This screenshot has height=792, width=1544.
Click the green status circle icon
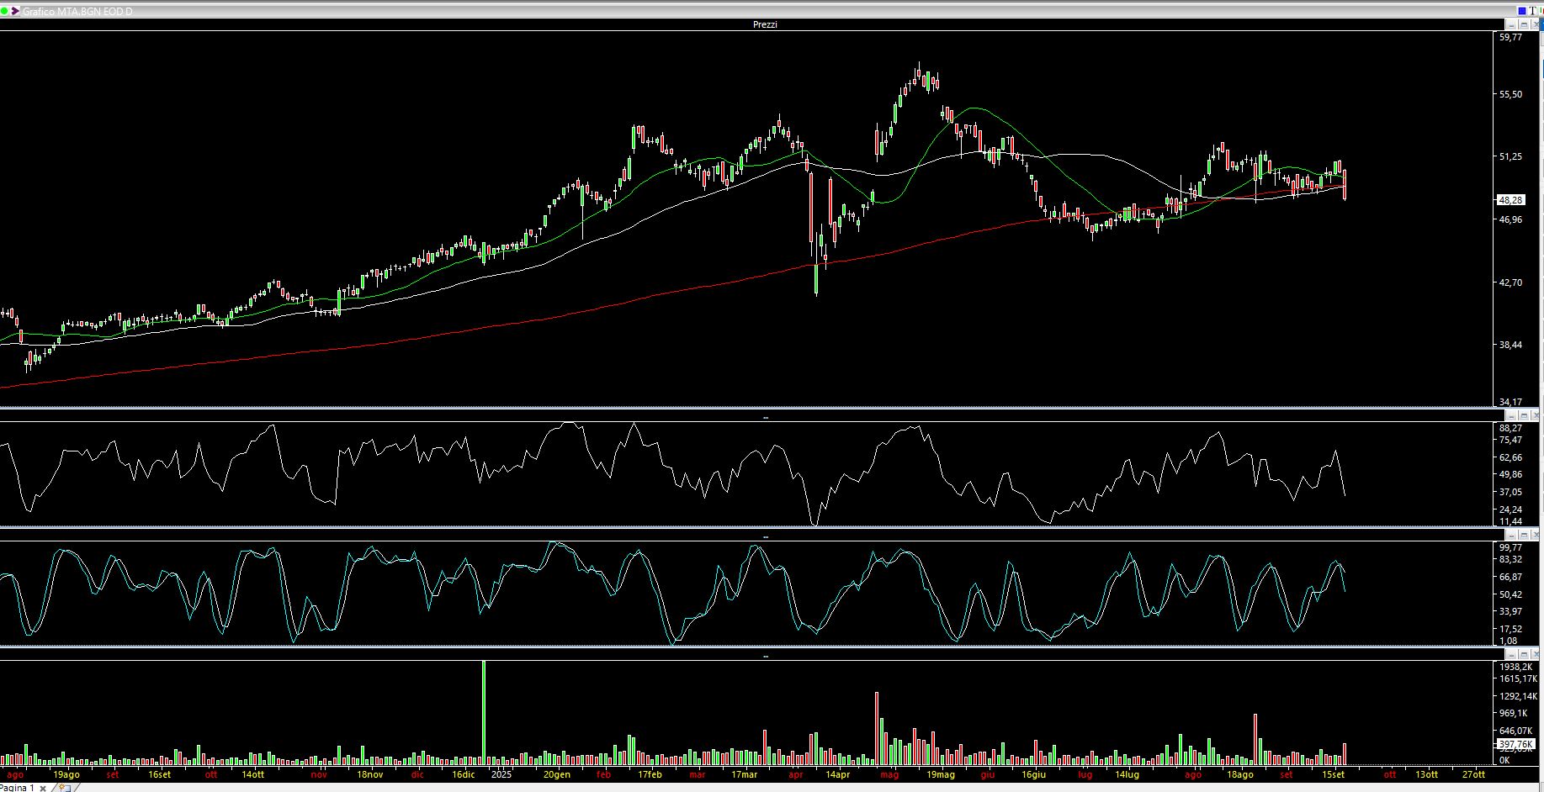5,11
